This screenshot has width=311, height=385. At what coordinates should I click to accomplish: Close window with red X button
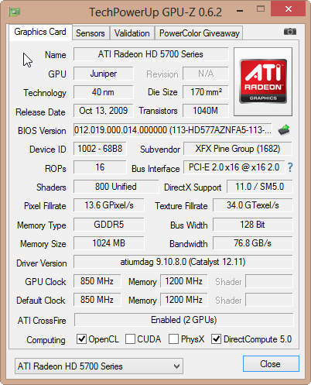289,9
